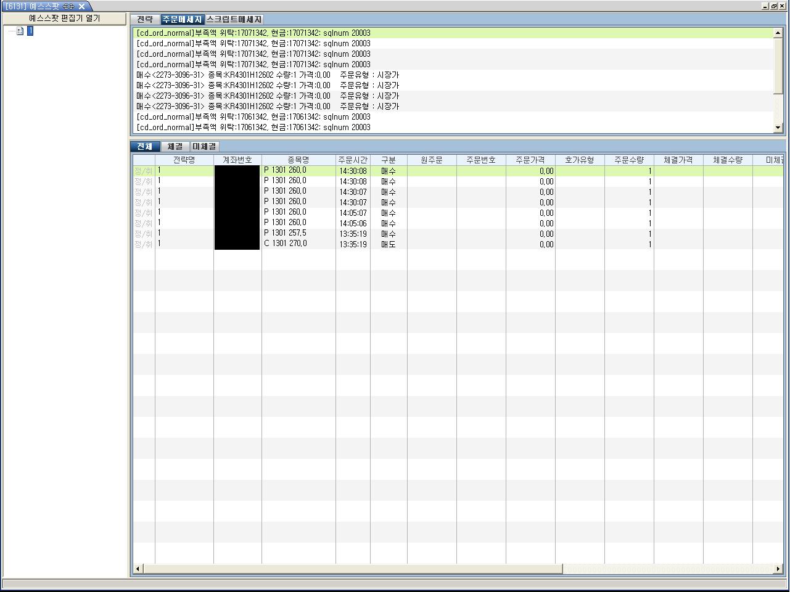Click the left arrow of the horizontal scrollbar

138,569
